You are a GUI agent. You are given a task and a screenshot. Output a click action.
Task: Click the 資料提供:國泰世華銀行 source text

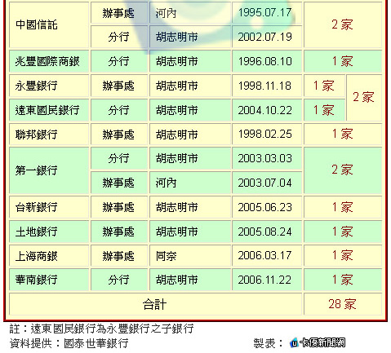69,343
